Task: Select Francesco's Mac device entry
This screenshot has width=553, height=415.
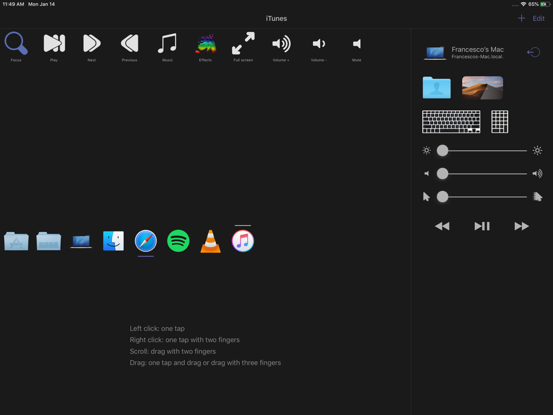Action: click(464, 53)
